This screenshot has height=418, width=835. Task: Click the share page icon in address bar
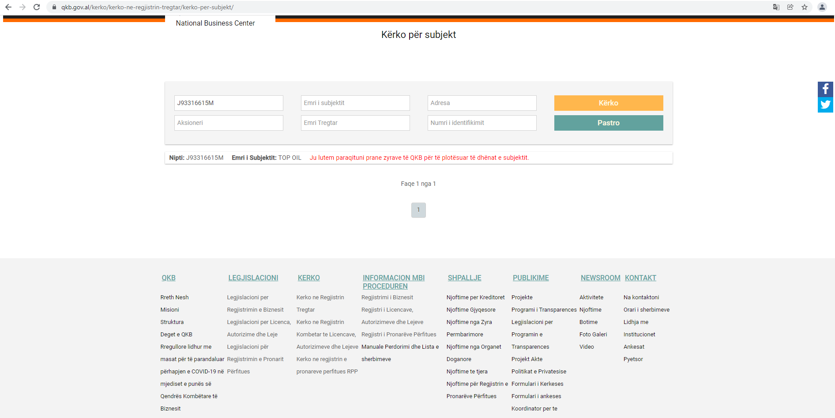pos(790,7)
